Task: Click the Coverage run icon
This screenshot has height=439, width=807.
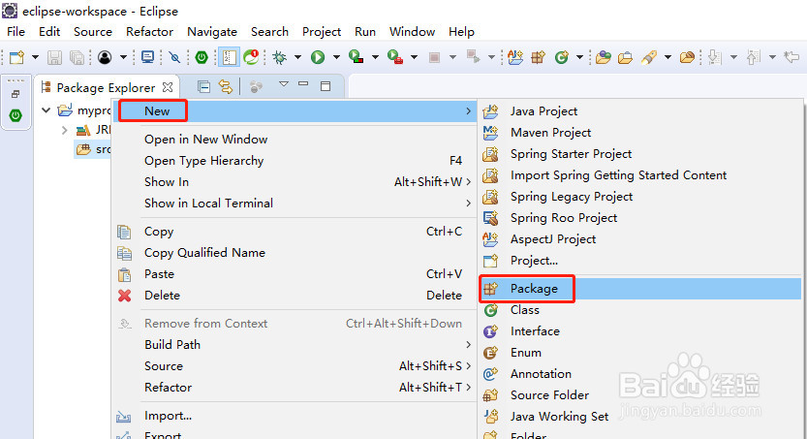Action: [x=357, y=56]
